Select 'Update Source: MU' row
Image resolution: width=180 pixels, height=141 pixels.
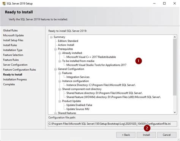pyautogui.click(x=78, y=109)
